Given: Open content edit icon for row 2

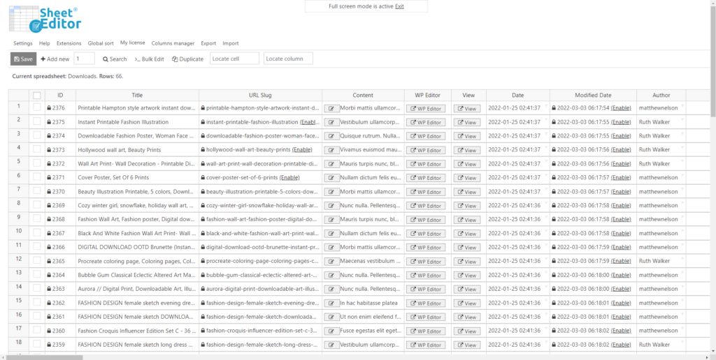Looking at the screenshot, I should click(x=331, y=123).
